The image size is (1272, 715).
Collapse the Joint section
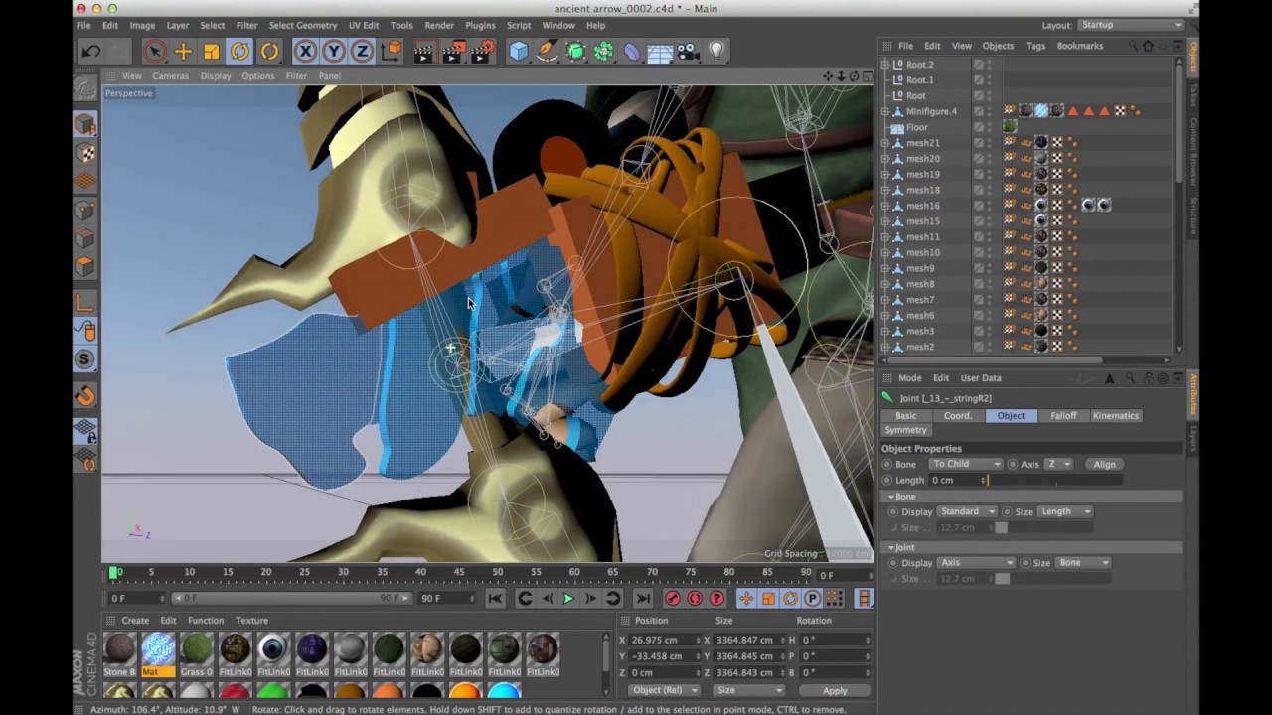pos(892,547)
